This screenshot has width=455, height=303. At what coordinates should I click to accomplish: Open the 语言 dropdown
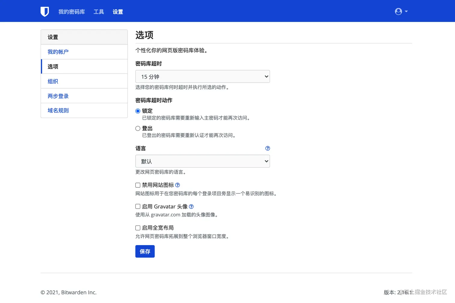(202, 161)
